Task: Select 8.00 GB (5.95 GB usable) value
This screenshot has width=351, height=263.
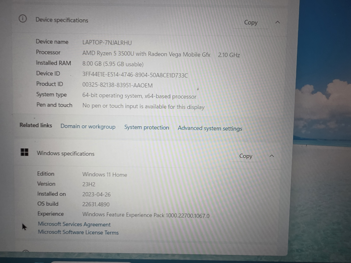Action: 113,64
